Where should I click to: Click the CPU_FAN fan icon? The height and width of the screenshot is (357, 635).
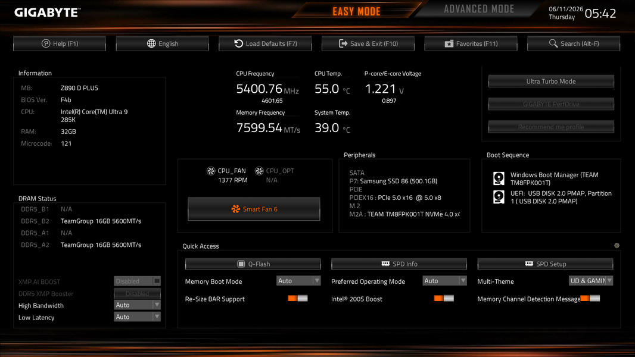(211, 171)
